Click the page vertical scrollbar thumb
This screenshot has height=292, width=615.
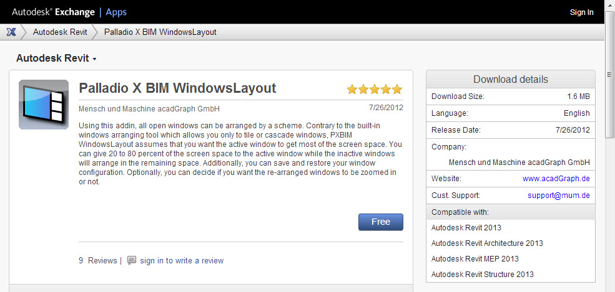click(609, 74)
